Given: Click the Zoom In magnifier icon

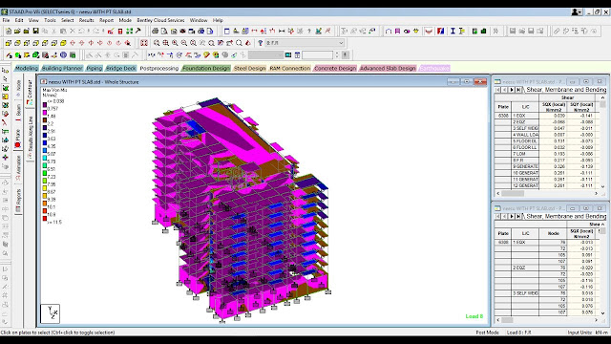Looking at the screenshot, I should pyautogui.click(x=175, y=43).
